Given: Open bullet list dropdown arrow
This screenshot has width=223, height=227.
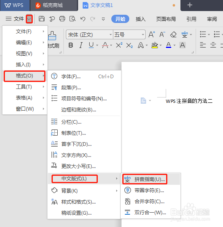Looking at the screenshot, I should 209,35.
